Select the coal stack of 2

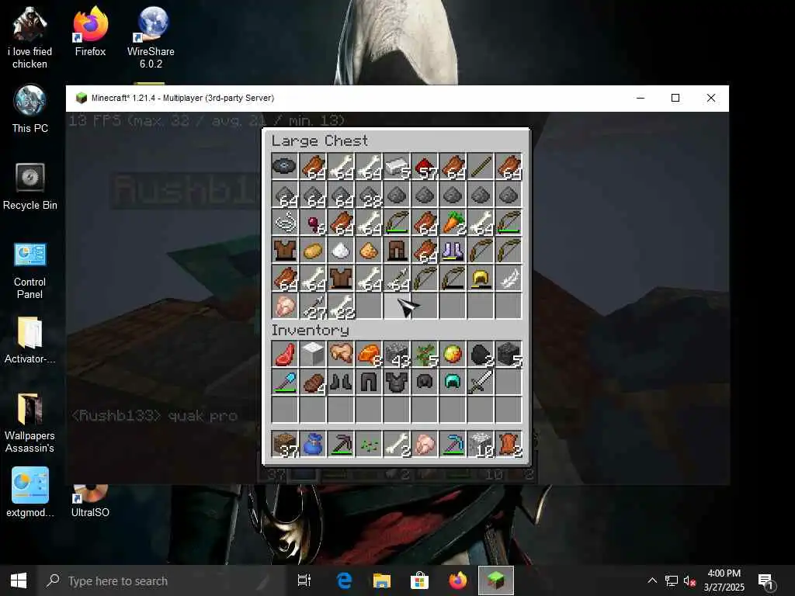[x=480, y=354]
